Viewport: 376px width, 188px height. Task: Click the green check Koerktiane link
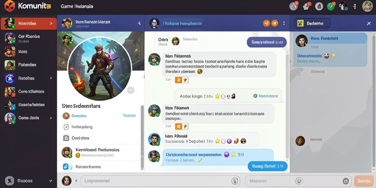(265, 96)
